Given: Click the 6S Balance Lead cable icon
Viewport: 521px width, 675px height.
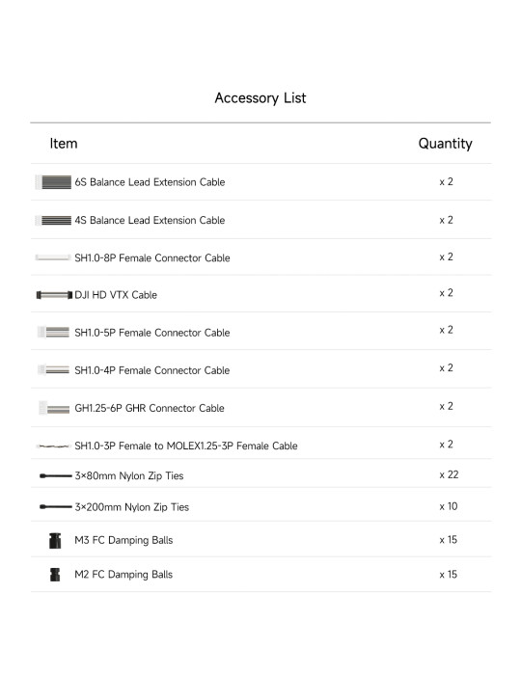Looking at the screenshot, I should [53, 182].
